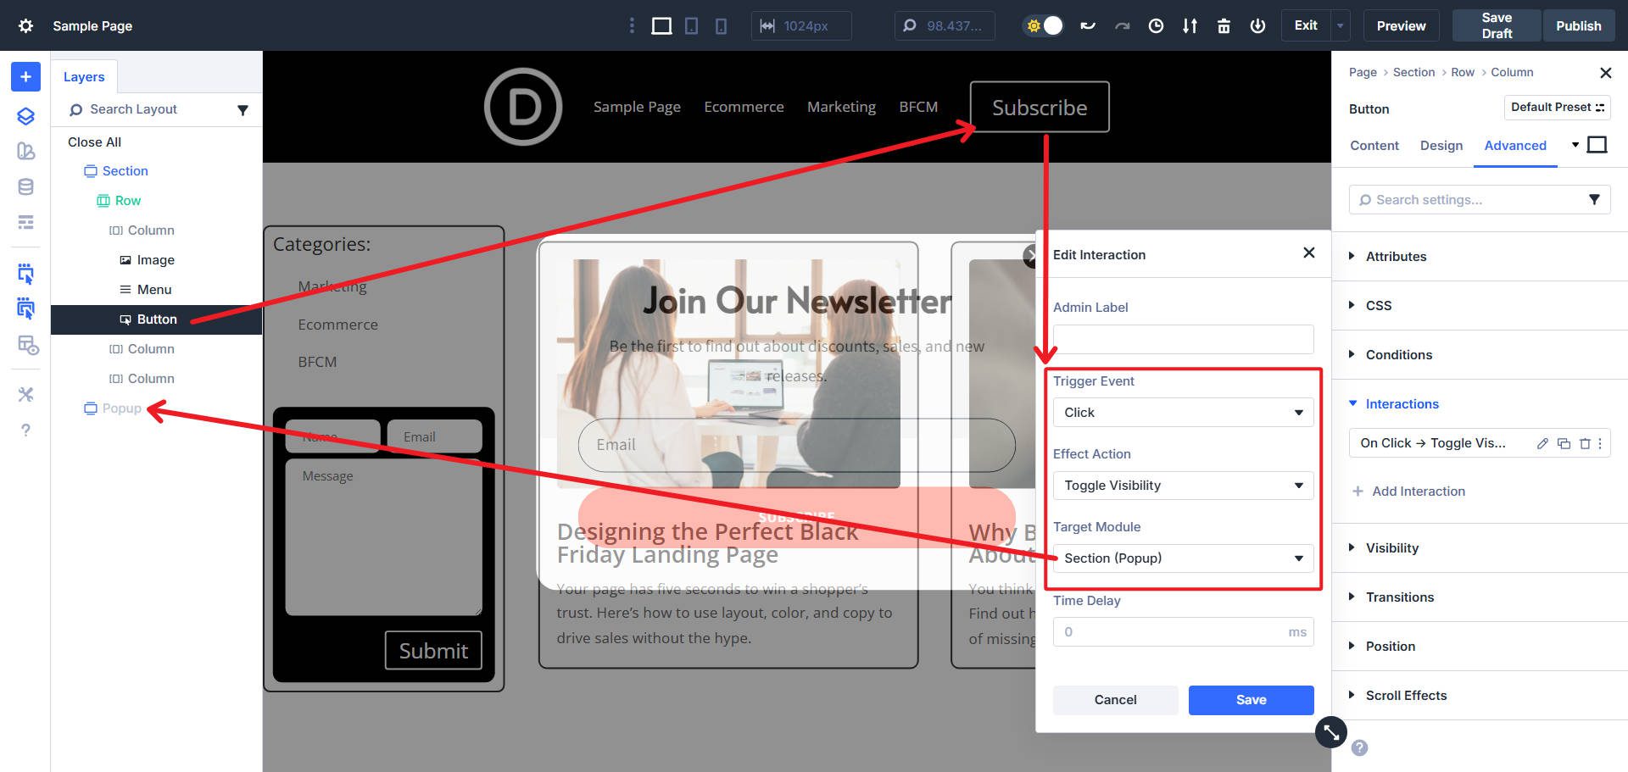
Task: Click the pencil icon on the On Click interaction
Action: tap(1542, 443)
